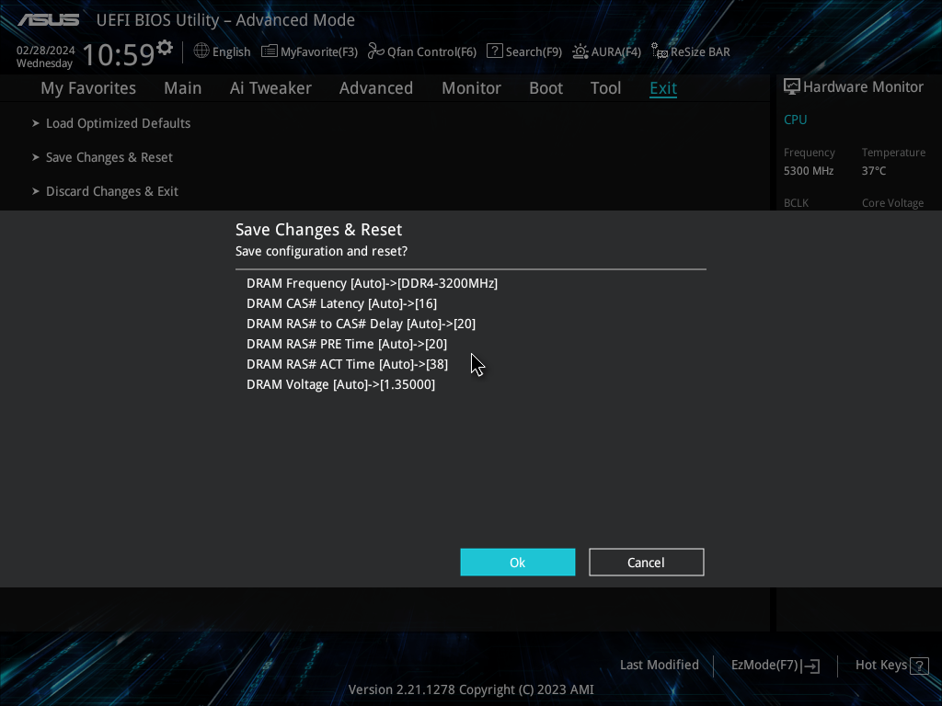Confirm saving with the Ok button
942x706 pixels.
coord(517,562)
